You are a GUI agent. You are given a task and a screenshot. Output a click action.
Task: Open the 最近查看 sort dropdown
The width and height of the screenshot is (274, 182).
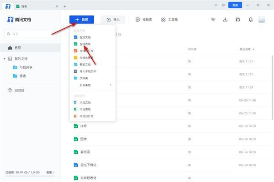coord(247,49)
